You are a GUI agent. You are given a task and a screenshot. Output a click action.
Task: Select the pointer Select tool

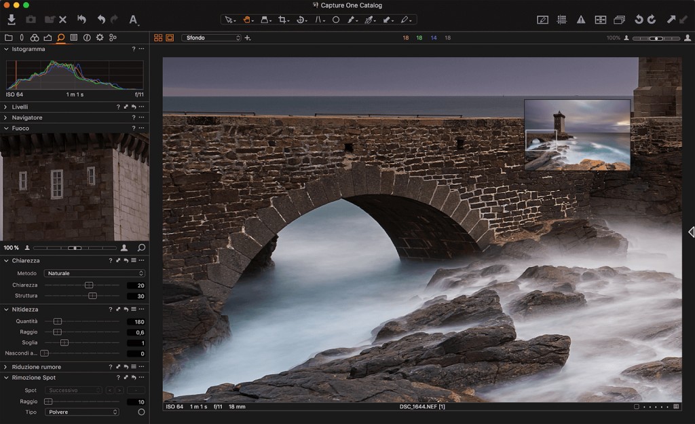pyautogui.click(x=229, y=20)
